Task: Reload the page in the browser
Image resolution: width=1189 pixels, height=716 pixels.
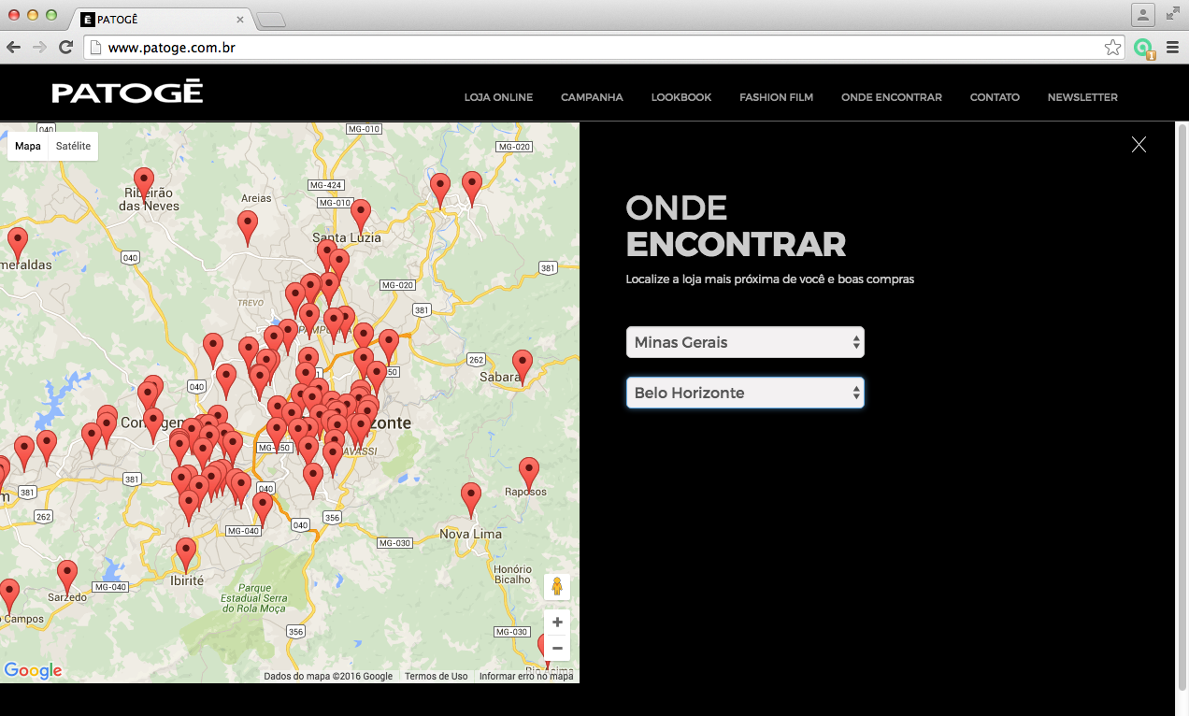Action: pyautogui.click(x=65, y=48)
